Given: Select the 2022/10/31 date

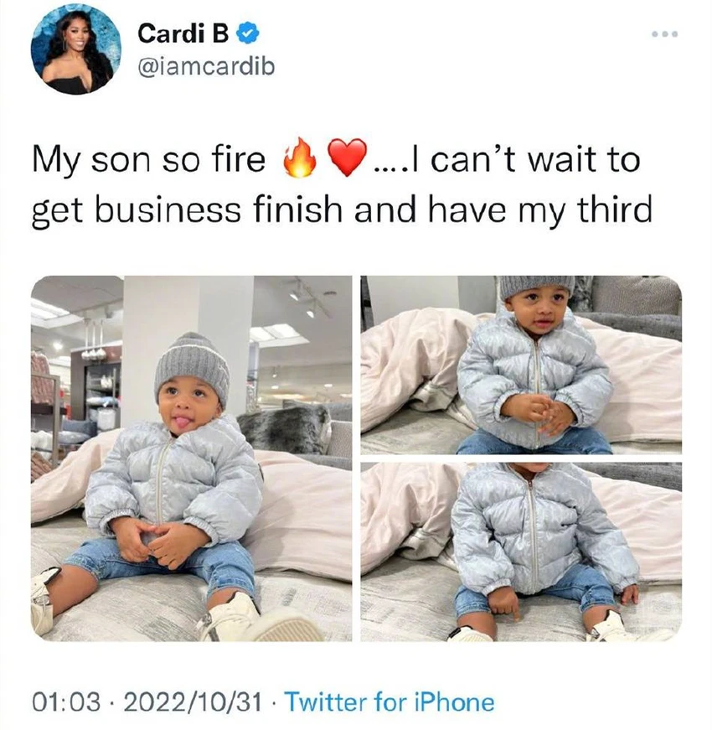Looking at the screenshot, I should pyautogui.click(x=192, y=702).
